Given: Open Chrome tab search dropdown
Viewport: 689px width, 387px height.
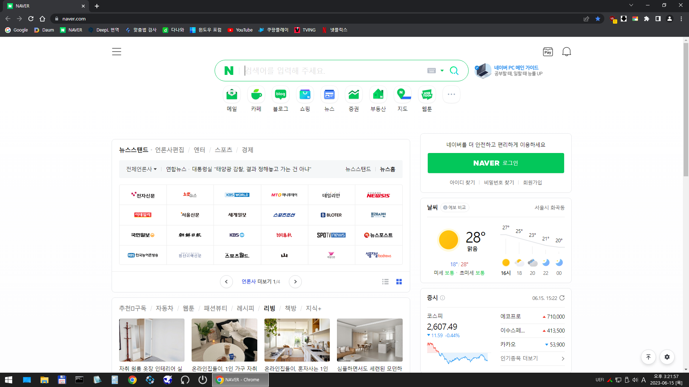Looking at the screenshot, I should (631, 5).
